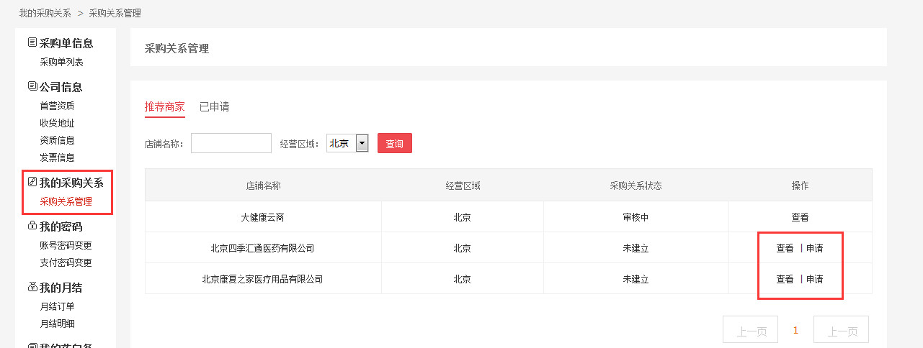Click the money bag icon beside 我的月结
Image resolution: width=923 pixels, height=348 pixels.
32,288
